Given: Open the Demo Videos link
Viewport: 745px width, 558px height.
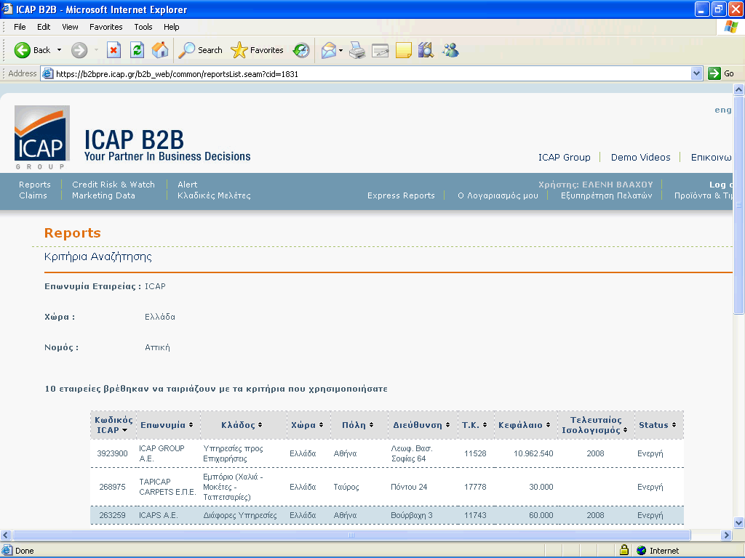Looking at the screenshot, I should point(640,158).
